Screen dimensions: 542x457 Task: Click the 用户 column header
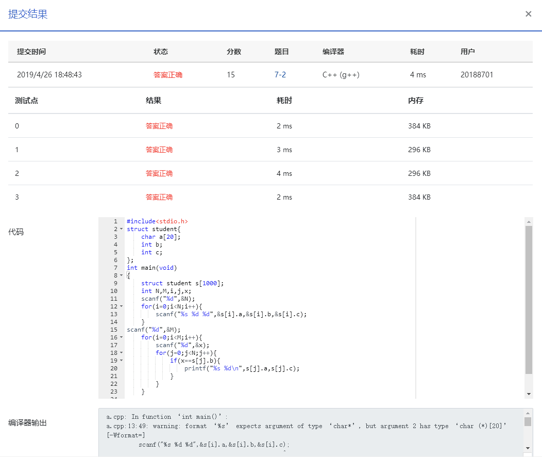click(x=467, y=52)
